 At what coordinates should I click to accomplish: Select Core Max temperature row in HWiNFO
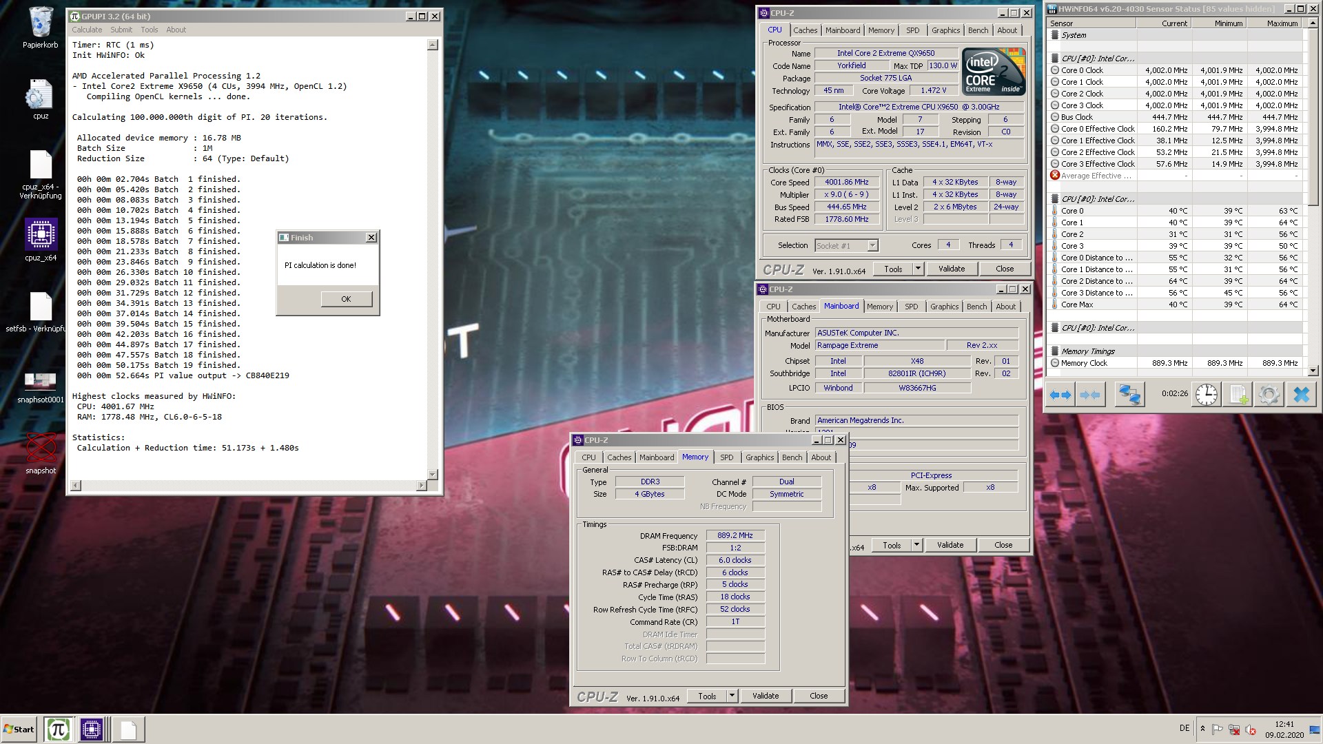(x=1176, y=304)
